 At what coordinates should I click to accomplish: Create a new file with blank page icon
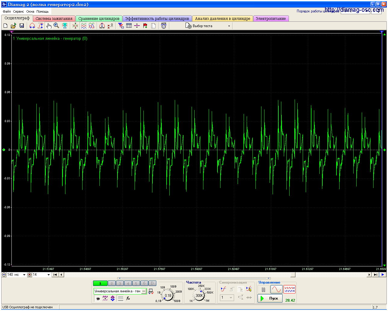(x=5, y=26)
